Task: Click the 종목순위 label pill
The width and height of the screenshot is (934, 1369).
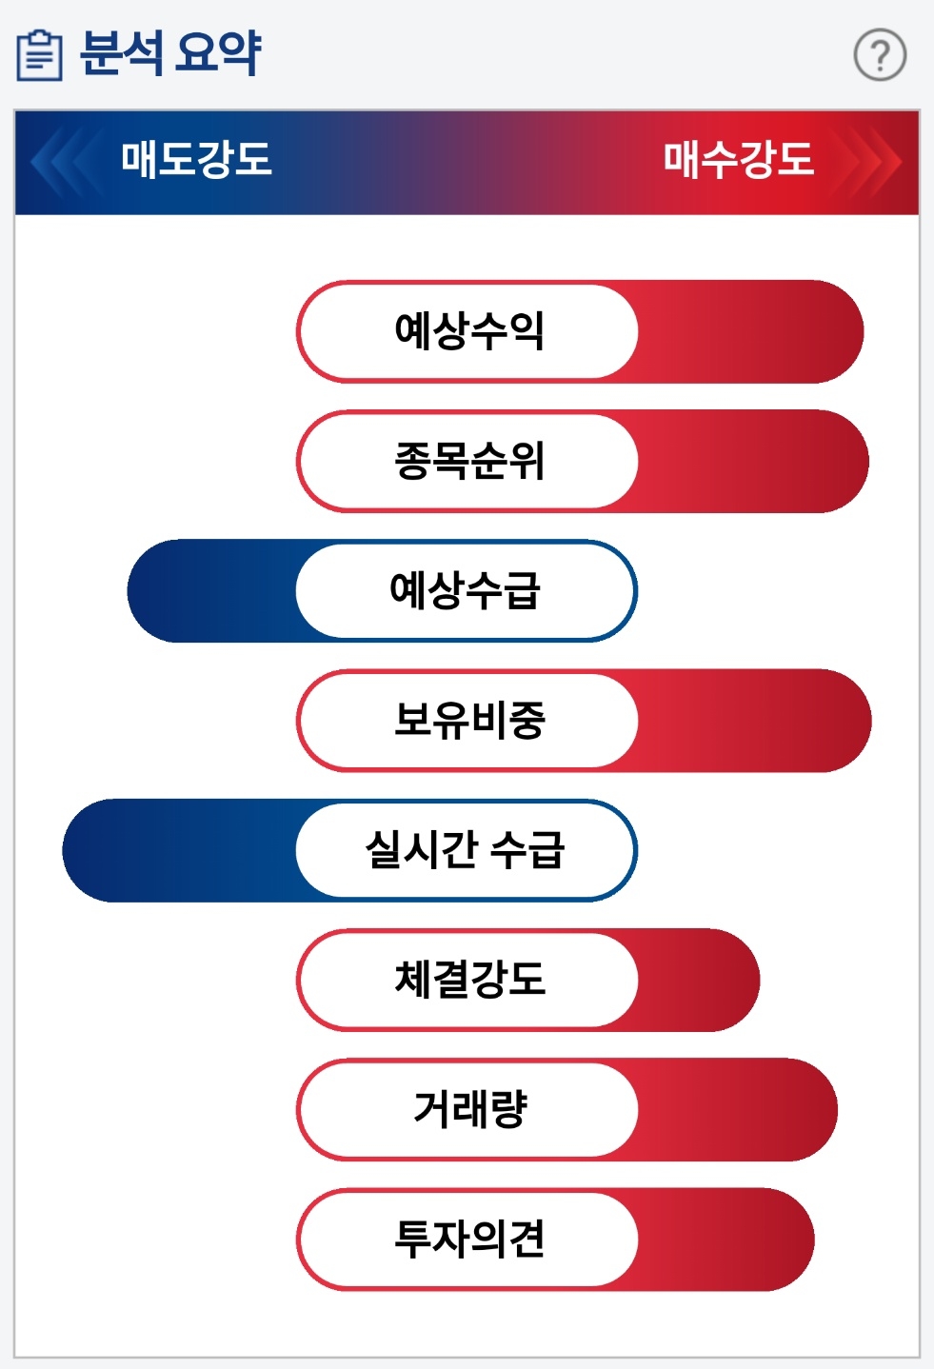Action: point(467,462)
